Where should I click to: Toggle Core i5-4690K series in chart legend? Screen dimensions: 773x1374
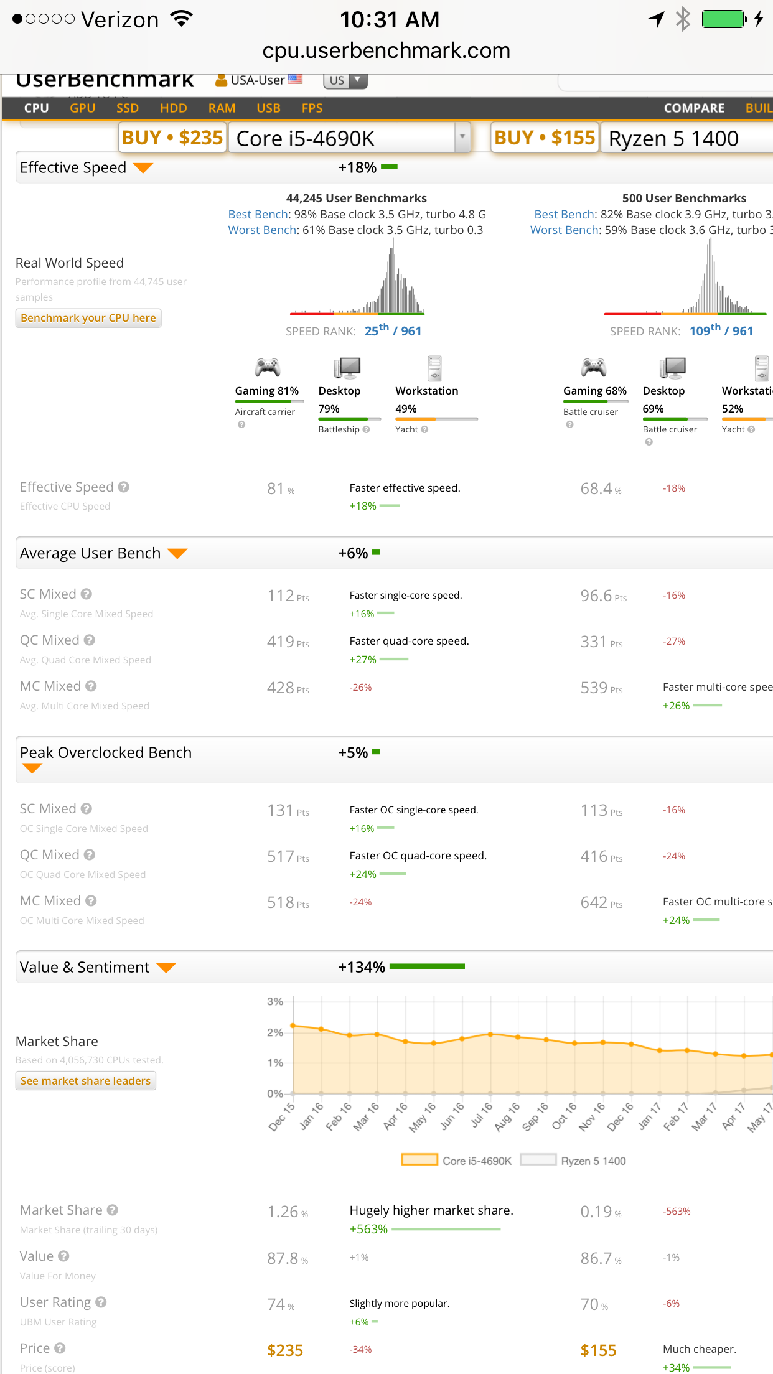[457, 1161]
